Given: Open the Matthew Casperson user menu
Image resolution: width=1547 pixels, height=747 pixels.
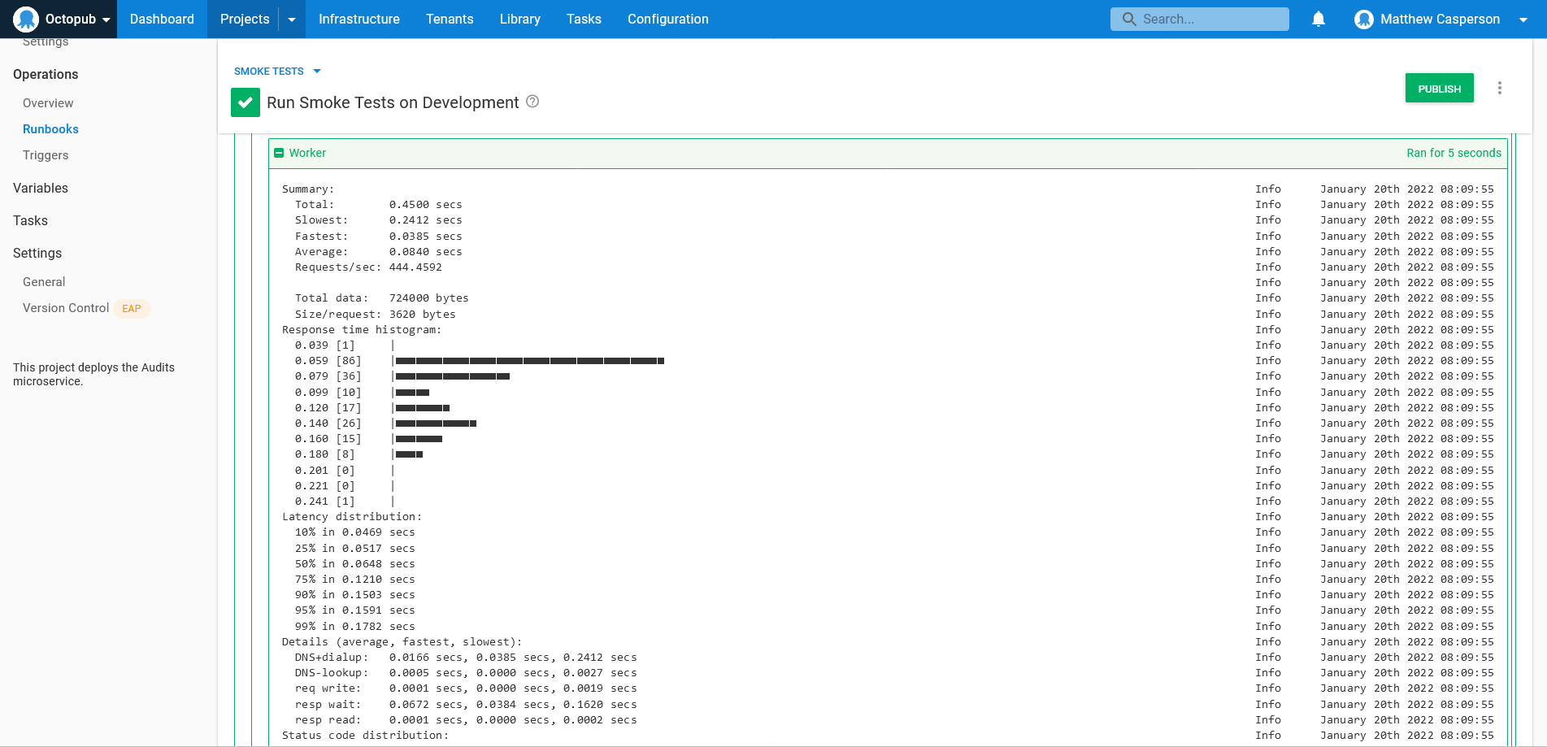Looking at the screenshot, I should [x=1440, y=19].
